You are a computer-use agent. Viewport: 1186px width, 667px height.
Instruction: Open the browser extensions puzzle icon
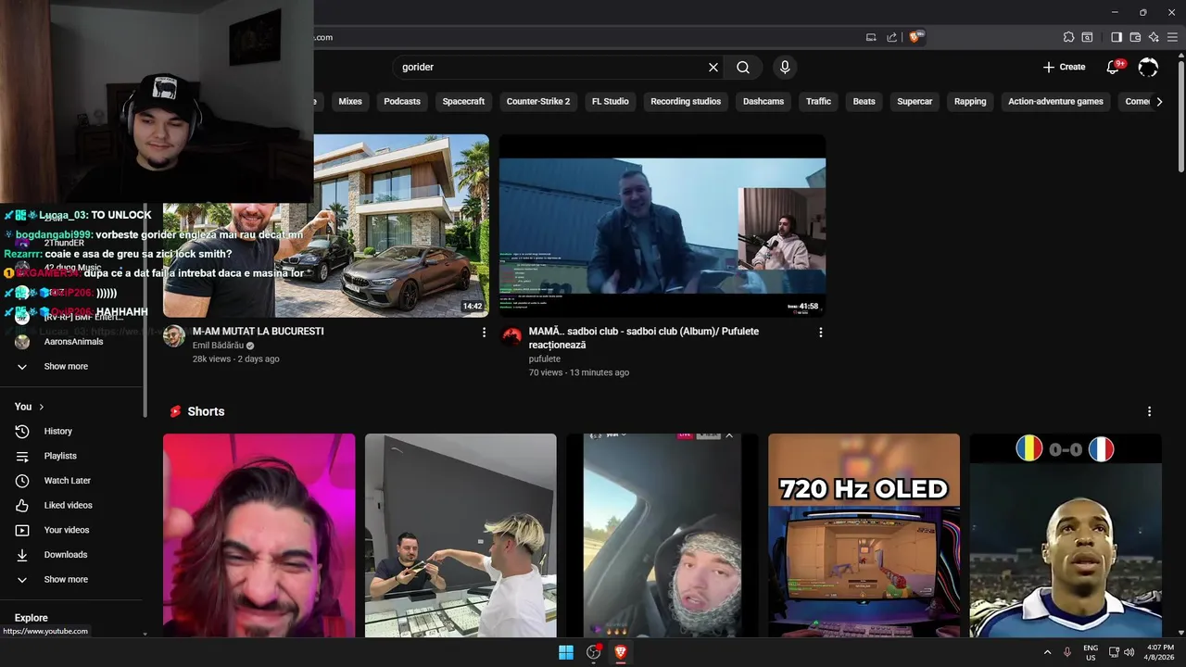(x=1068, y=37)
